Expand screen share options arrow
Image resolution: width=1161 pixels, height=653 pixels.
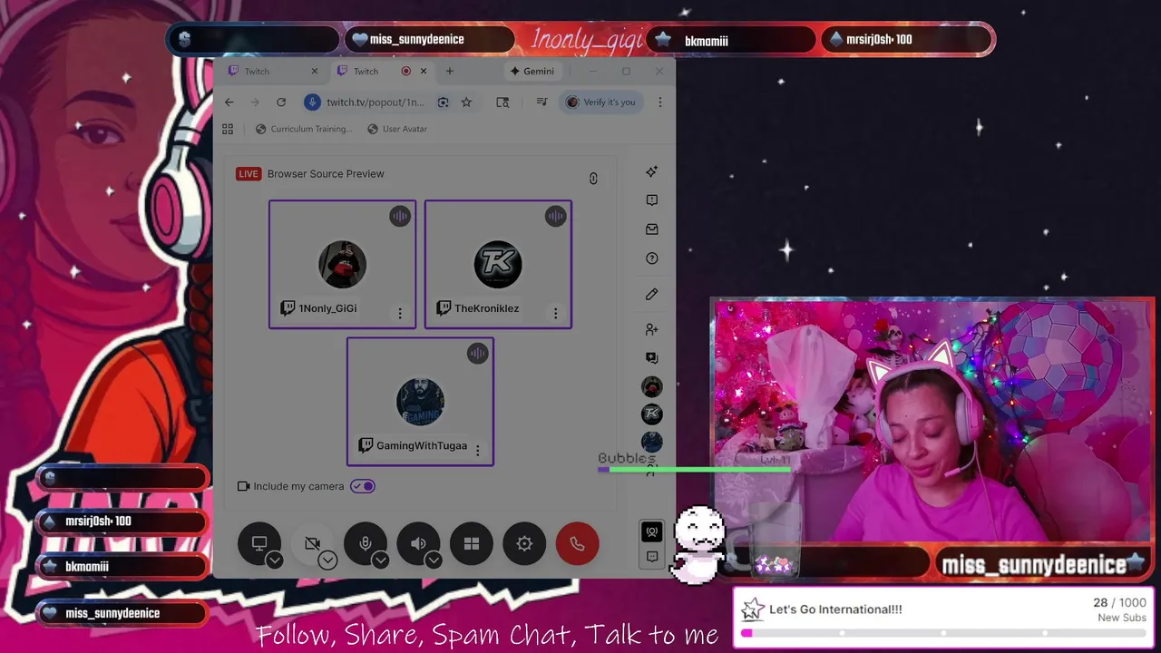pos(275,560)
